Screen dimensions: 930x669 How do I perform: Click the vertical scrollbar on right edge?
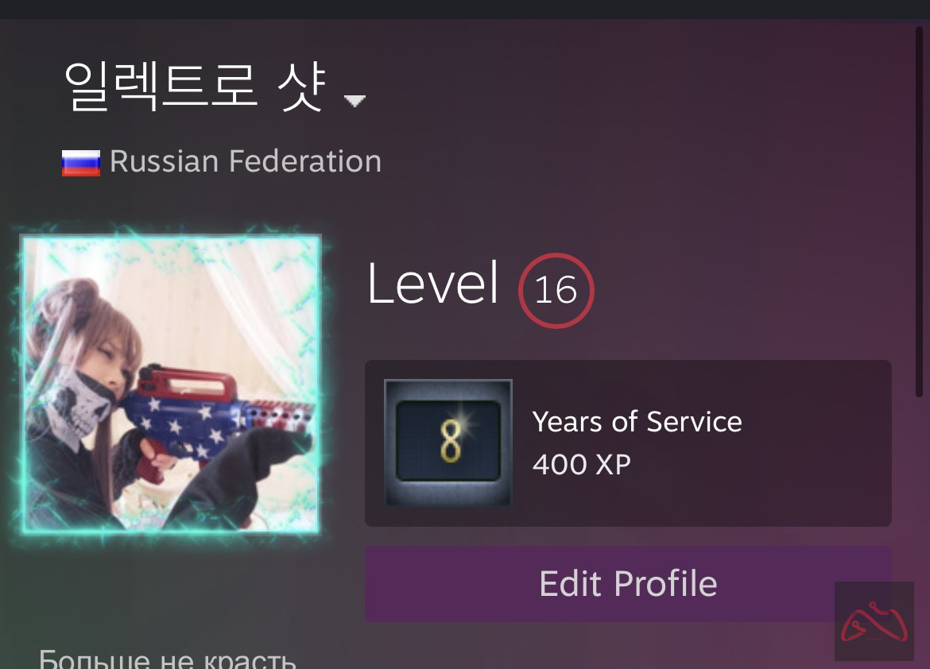point(920,211)
